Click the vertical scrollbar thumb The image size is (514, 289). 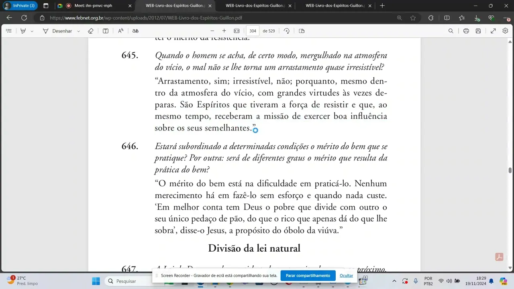[510, 170]
